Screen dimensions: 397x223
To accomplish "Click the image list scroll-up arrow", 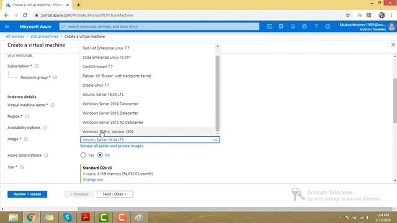I will (217, 46).
